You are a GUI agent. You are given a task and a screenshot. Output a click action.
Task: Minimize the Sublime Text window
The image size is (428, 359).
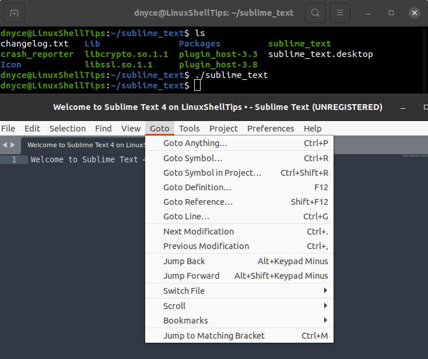(x=403, y=107)
